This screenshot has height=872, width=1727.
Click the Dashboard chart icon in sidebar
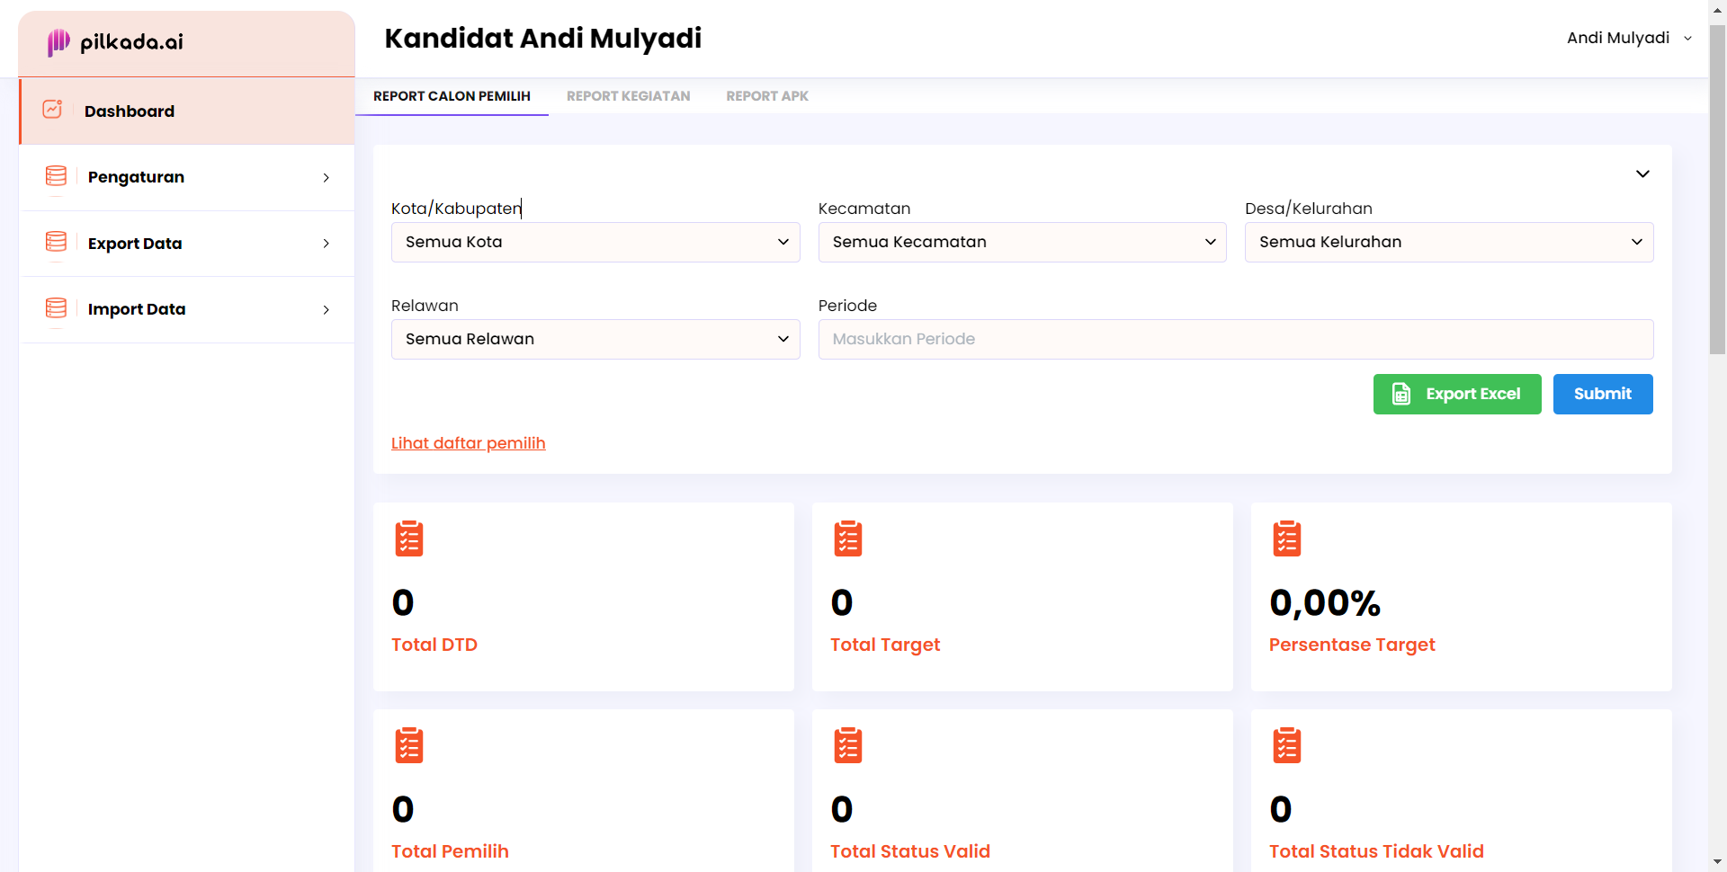pyautogui.click(x=53, y=110)
